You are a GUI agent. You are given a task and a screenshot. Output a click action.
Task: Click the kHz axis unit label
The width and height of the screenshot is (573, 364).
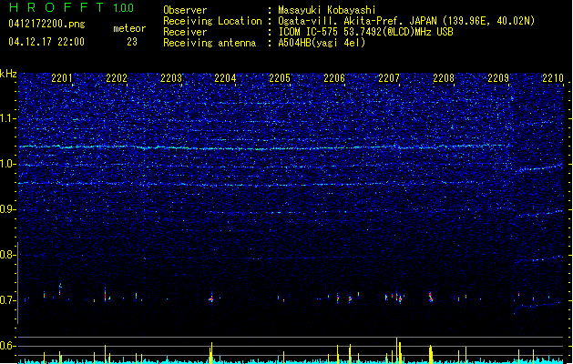8,74
